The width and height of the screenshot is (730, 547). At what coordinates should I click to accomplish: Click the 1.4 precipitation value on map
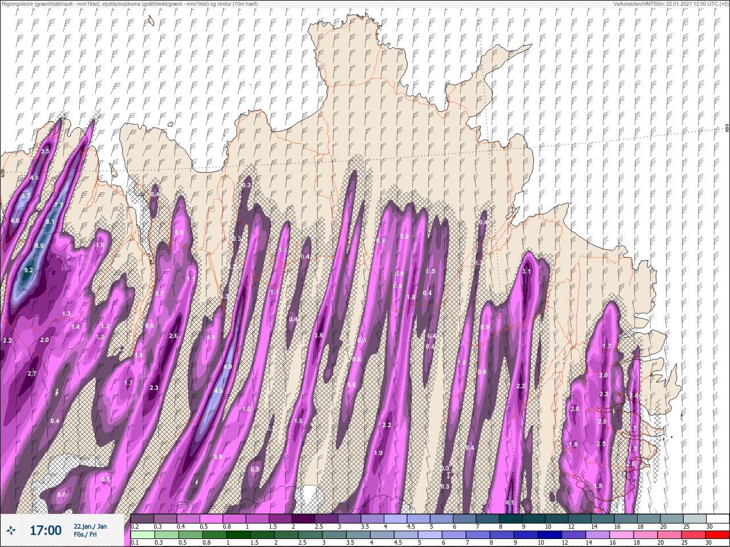[x=76, y=327]
